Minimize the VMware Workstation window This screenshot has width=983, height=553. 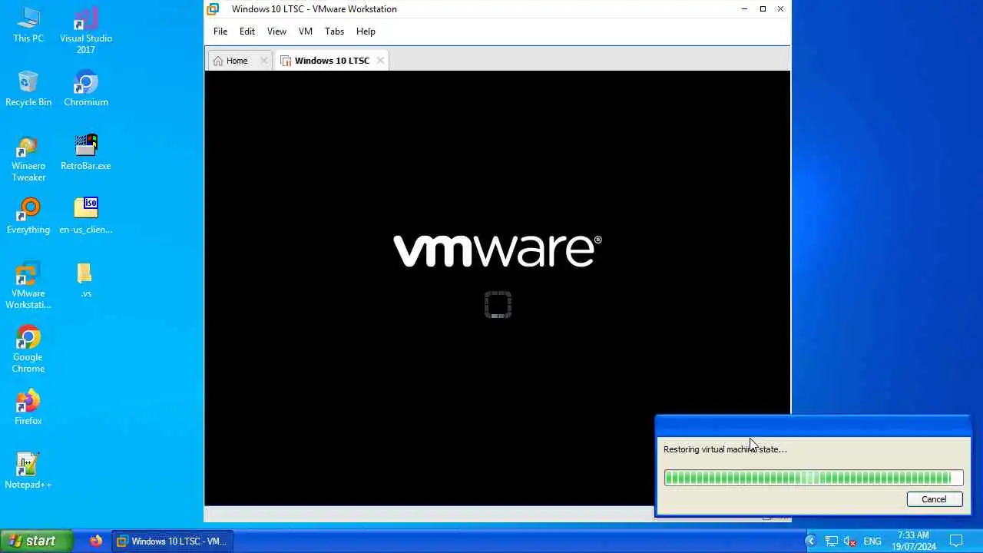pos(744,9)
